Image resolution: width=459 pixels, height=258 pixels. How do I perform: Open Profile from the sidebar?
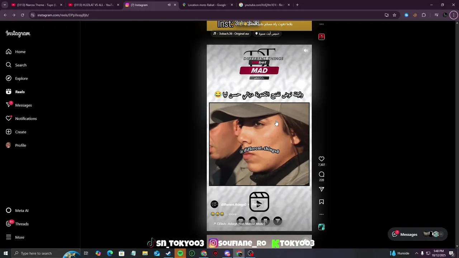[16, 145]
